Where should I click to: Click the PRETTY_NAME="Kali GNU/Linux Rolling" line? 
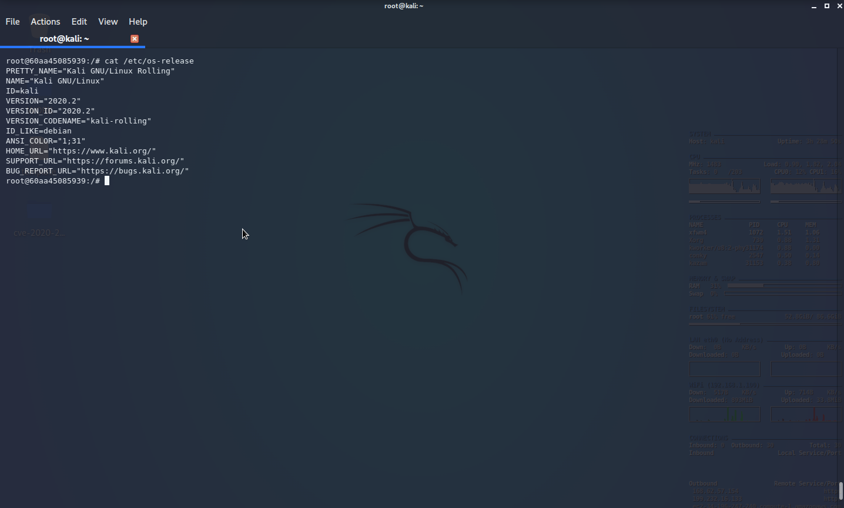pyautogui.click(x=91, y=71)
